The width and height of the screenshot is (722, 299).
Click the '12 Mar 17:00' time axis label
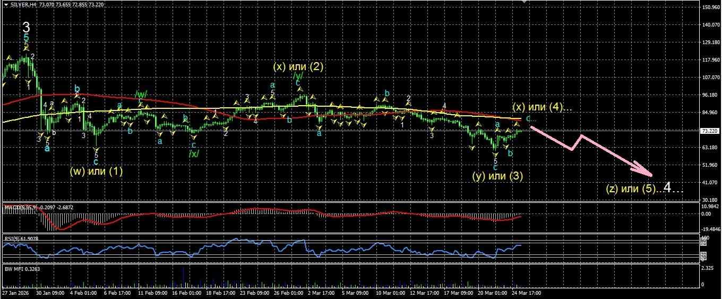425,293
